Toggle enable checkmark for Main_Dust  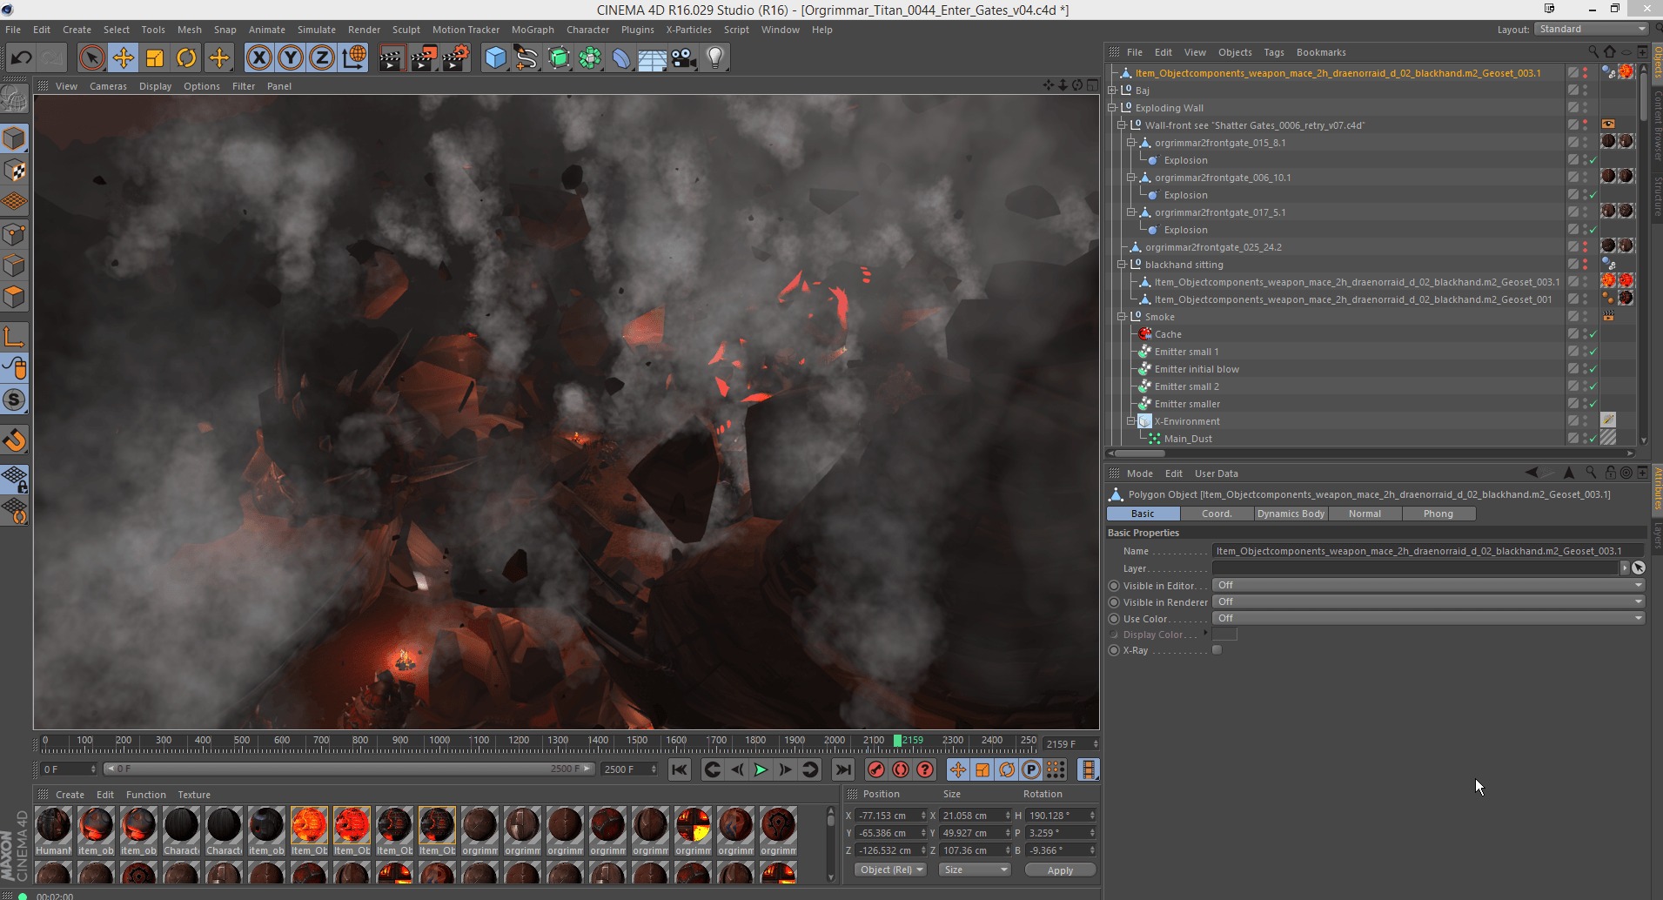pyautogui.click(x=1593, y=439)
